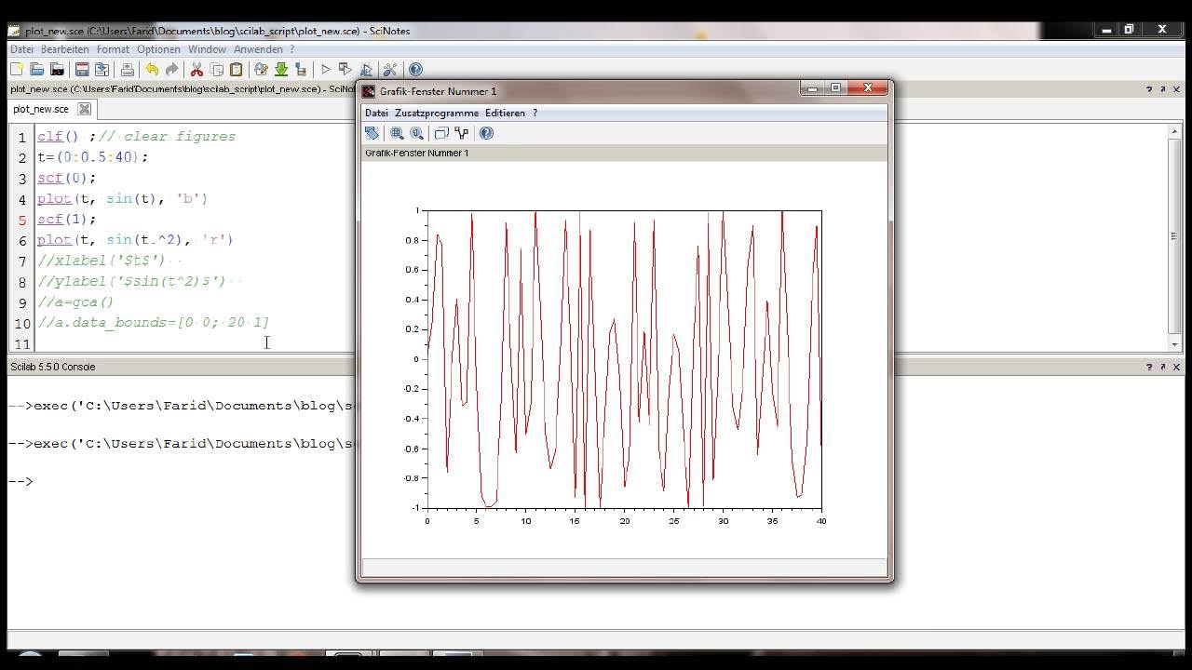Close the plot_new.sce tab

(x=84, y=109)
